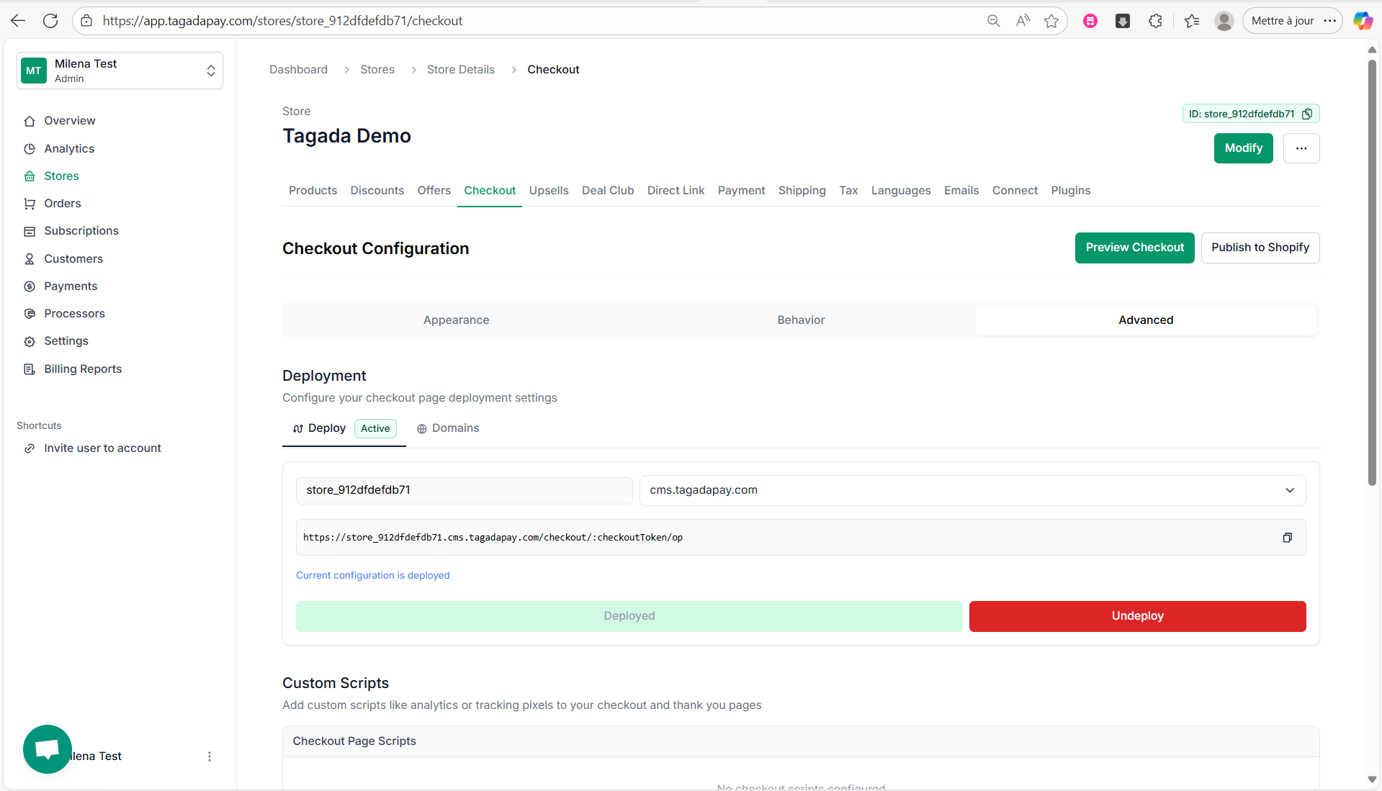Click the page vertical scrollbar
Image resolution: width=1382 pixels, height=791 pixels.
point(1372,274)
